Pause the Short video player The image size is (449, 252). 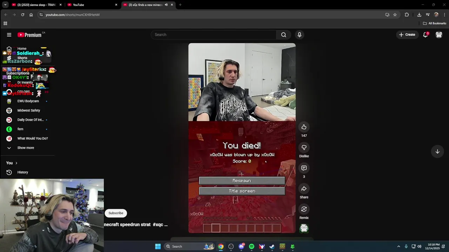coord(242,138)
